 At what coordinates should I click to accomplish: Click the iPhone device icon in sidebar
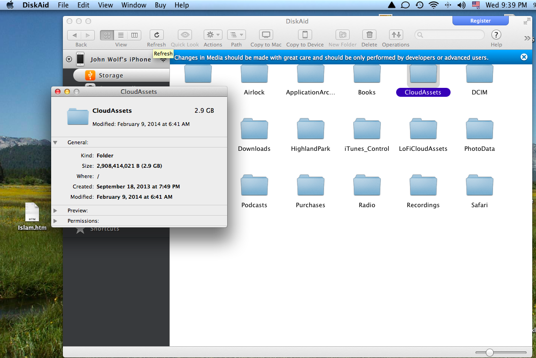(80, 59)
